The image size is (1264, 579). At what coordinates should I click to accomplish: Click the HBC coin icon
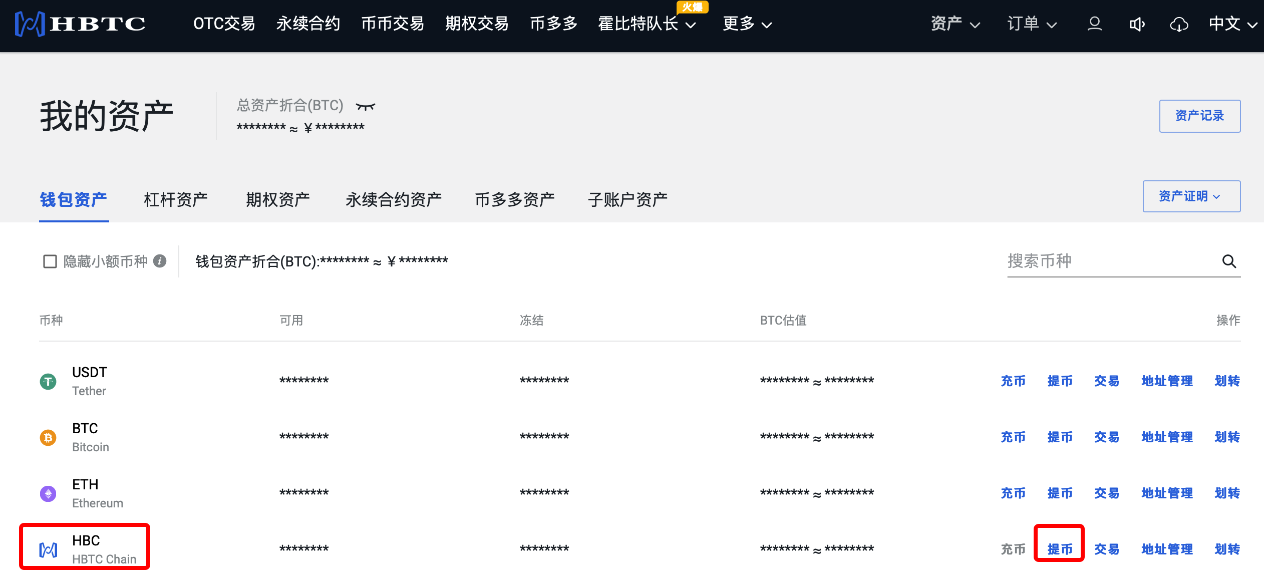[48, 550]
